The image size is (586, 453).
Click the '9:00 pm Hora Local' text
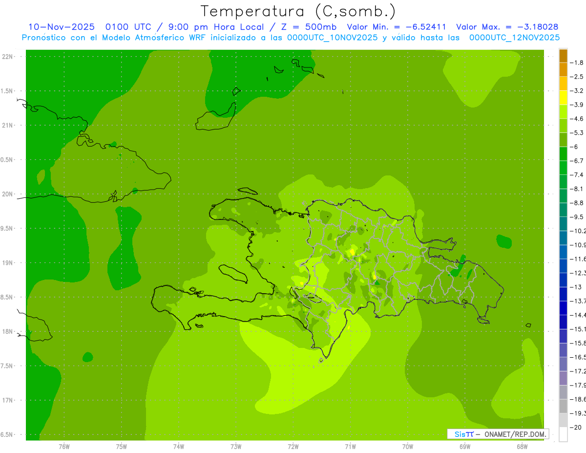coord(215,27)
